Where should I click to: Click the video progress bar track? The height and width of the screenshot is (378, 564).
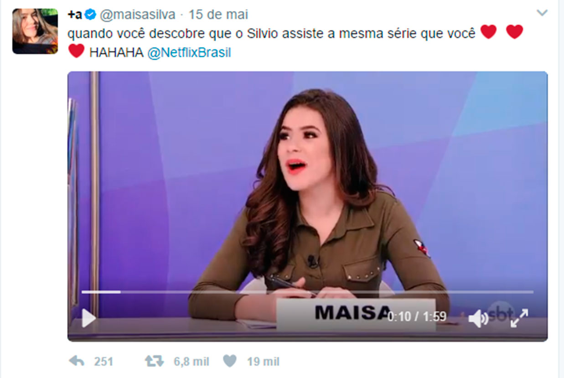point(307,292)
